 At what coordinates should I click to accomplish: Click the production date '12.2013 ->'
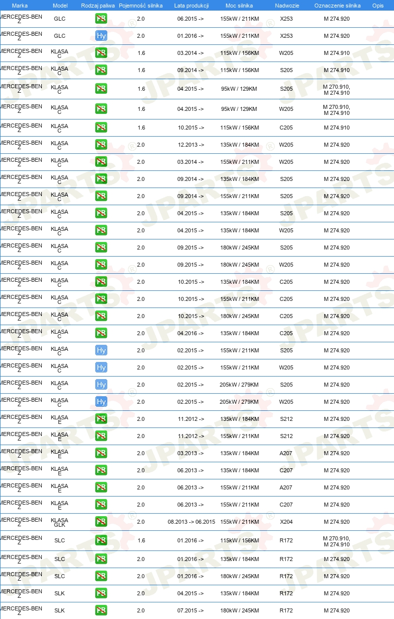[191, 145]
